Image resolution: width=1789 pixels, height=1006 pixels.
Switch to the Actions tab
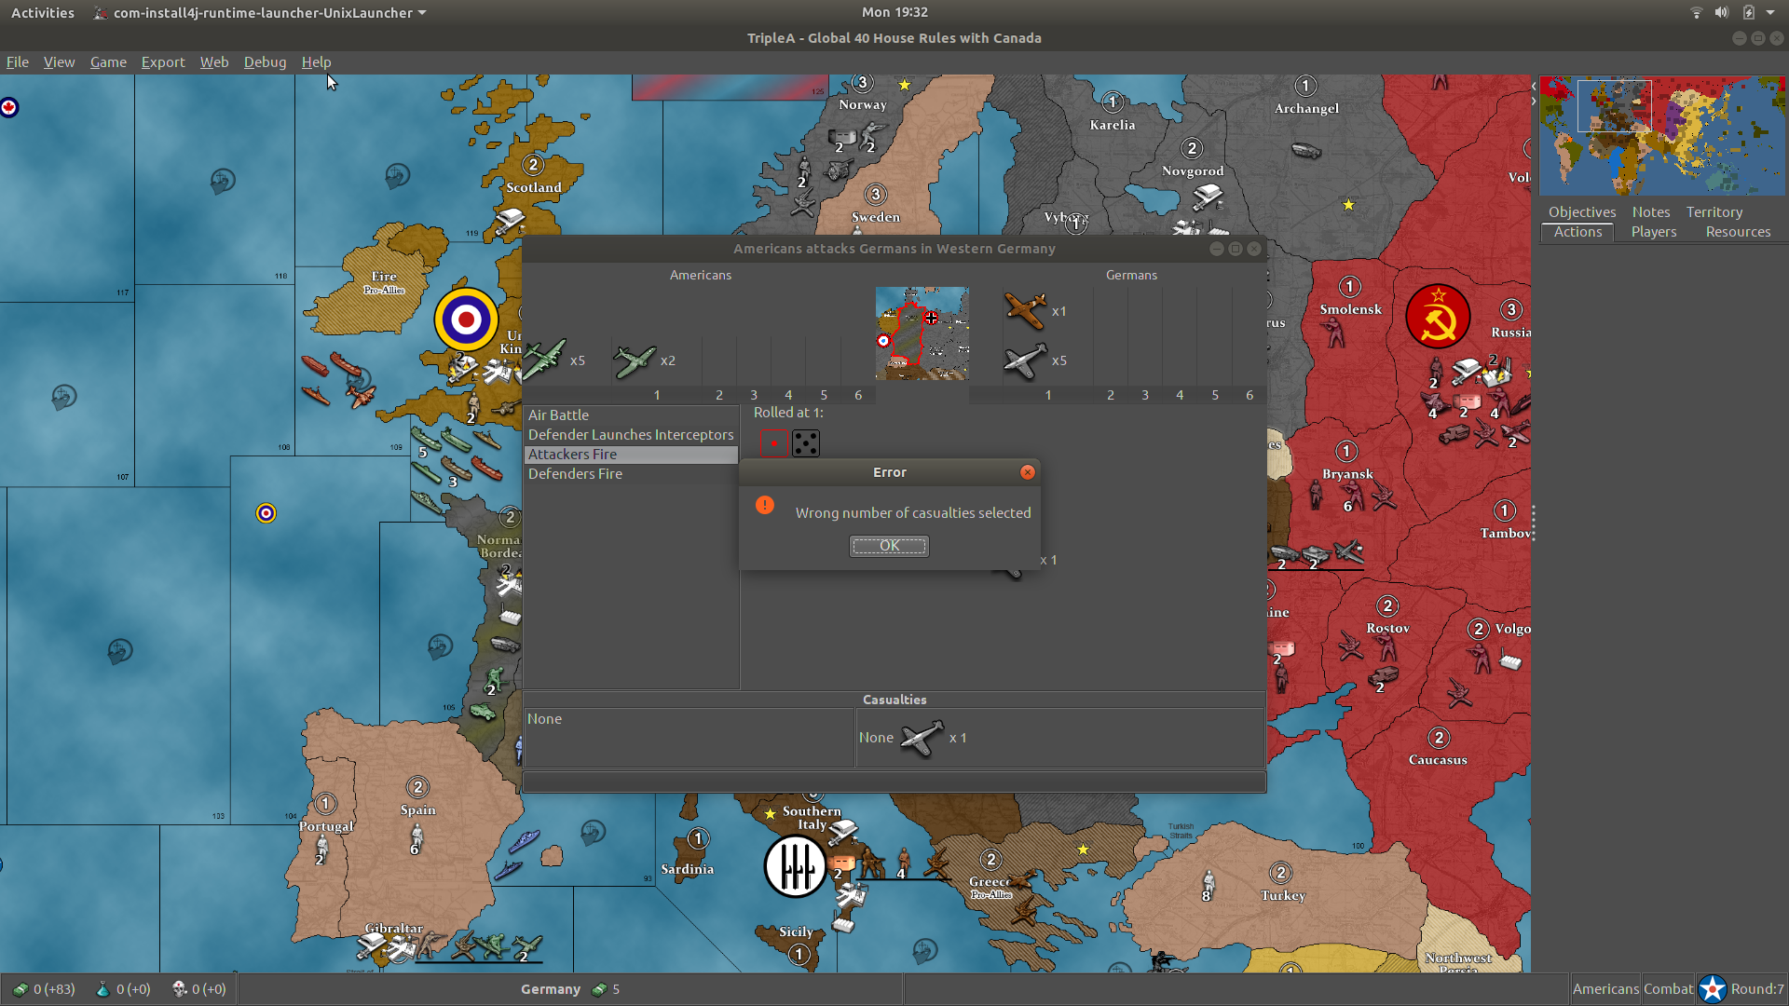(1577, 232)
